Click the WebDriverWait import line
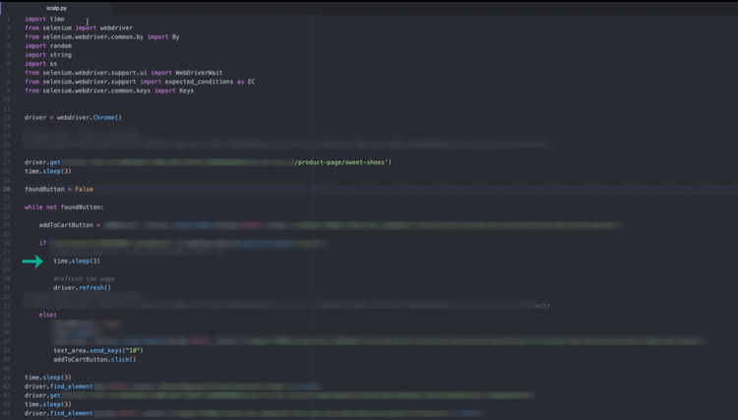 pos(123,73)
